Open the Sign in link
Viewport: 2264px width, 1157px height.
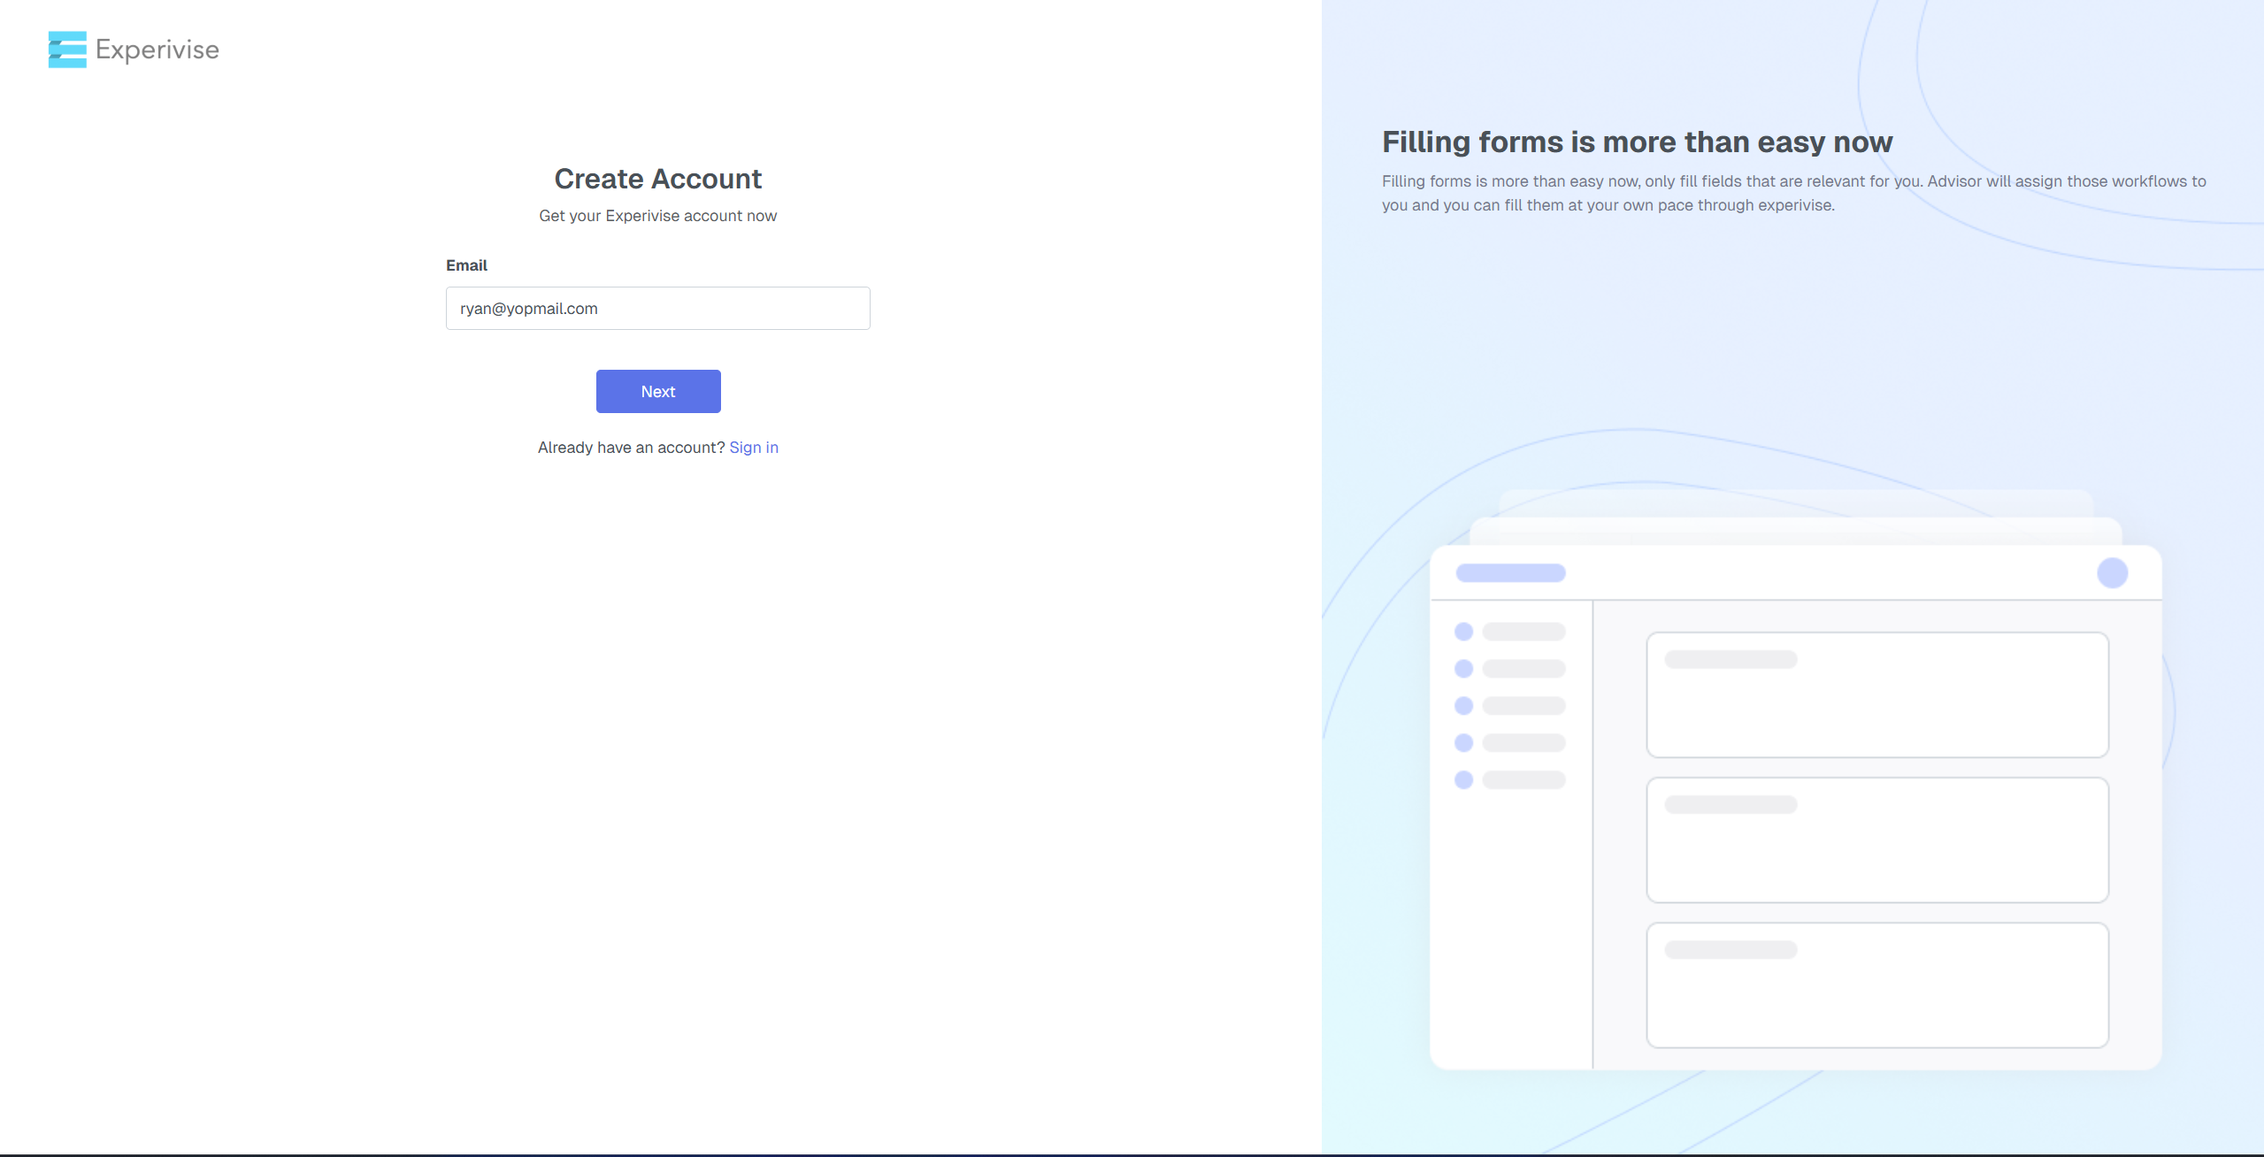pyautogui.click(x=754, y=448)
